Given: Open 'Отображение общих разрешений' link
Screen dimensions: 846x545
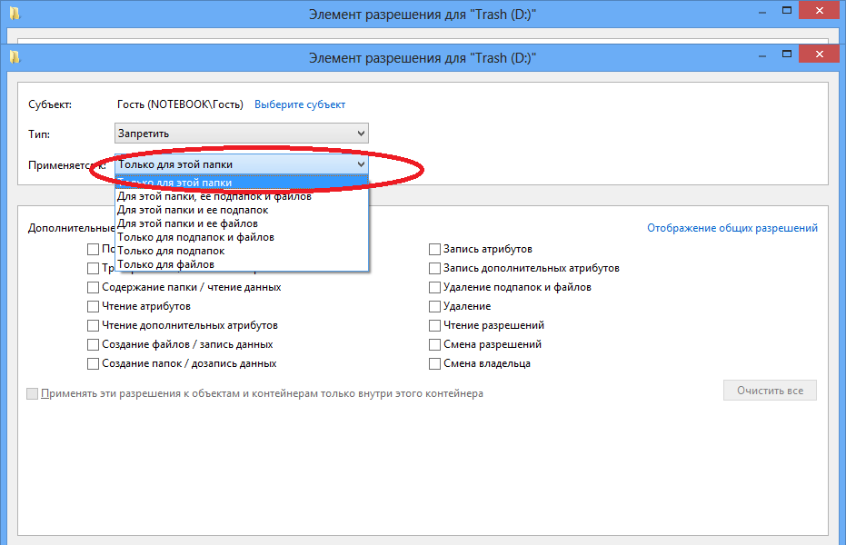Looking at the screenshot, I should point(732,228).
